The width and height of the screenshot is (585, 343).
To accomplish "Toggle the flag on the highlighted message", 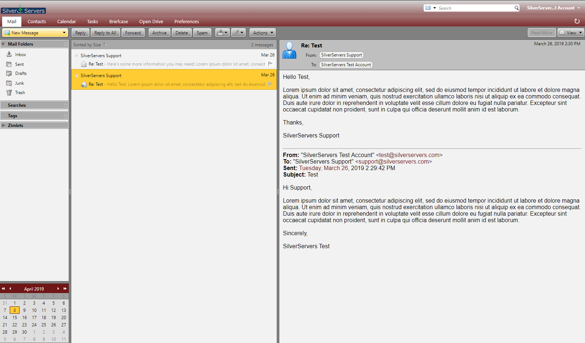I will tap(270, 84).
